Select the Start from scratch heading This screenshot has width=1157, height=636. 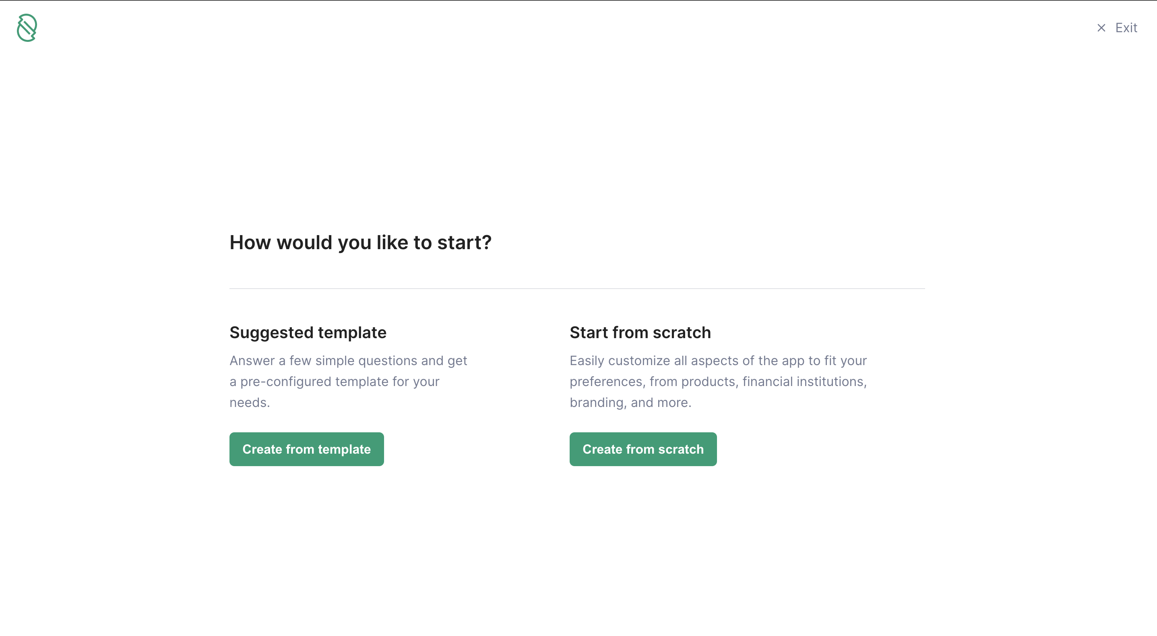pyautogui.click(x=640, y=333)
